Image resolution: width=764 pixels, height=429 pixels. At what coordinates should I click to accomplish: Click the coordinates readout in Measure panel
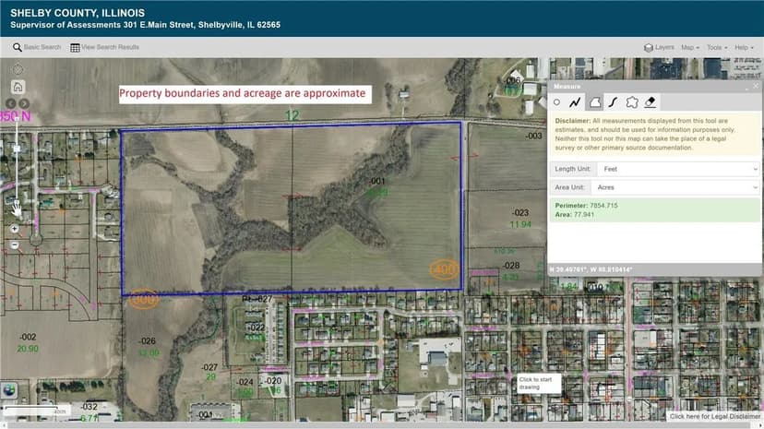click(591, 269)
